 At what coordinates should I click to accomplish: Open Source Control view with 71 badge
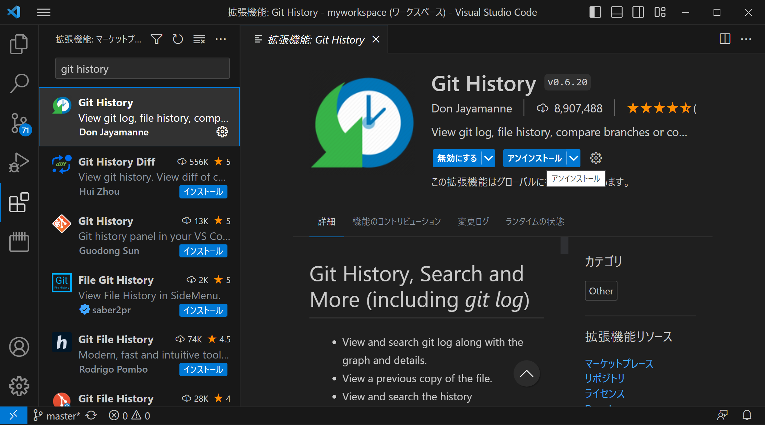click(x=20, y=124)
